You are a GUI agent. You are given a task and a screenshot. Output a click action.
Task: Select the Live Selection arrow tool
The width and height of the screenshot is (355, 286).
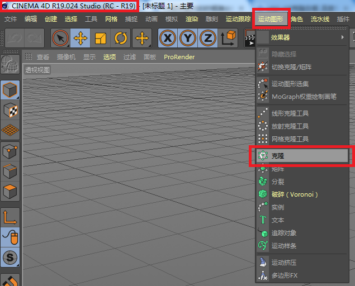60,38
